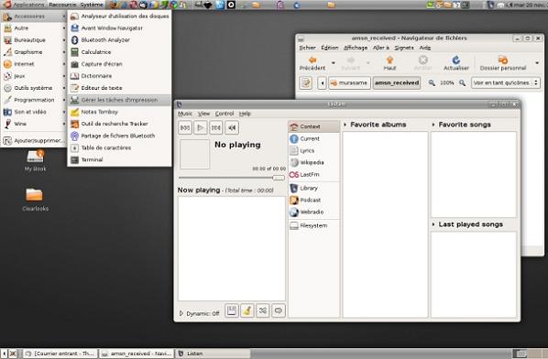Launch Calculatrice from Accessoires
The height and width of the screenshot is (359, 548).
(119, 52)
